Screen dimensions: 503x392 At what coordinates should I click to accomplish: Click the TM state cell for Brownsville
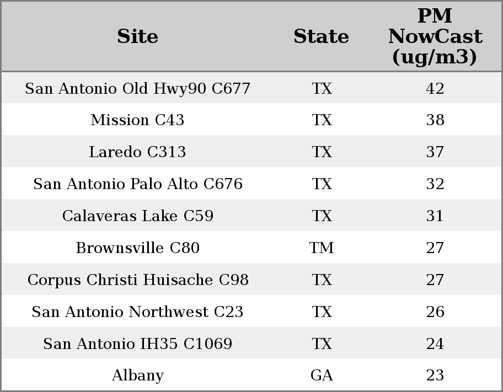[x=322, y=248]
